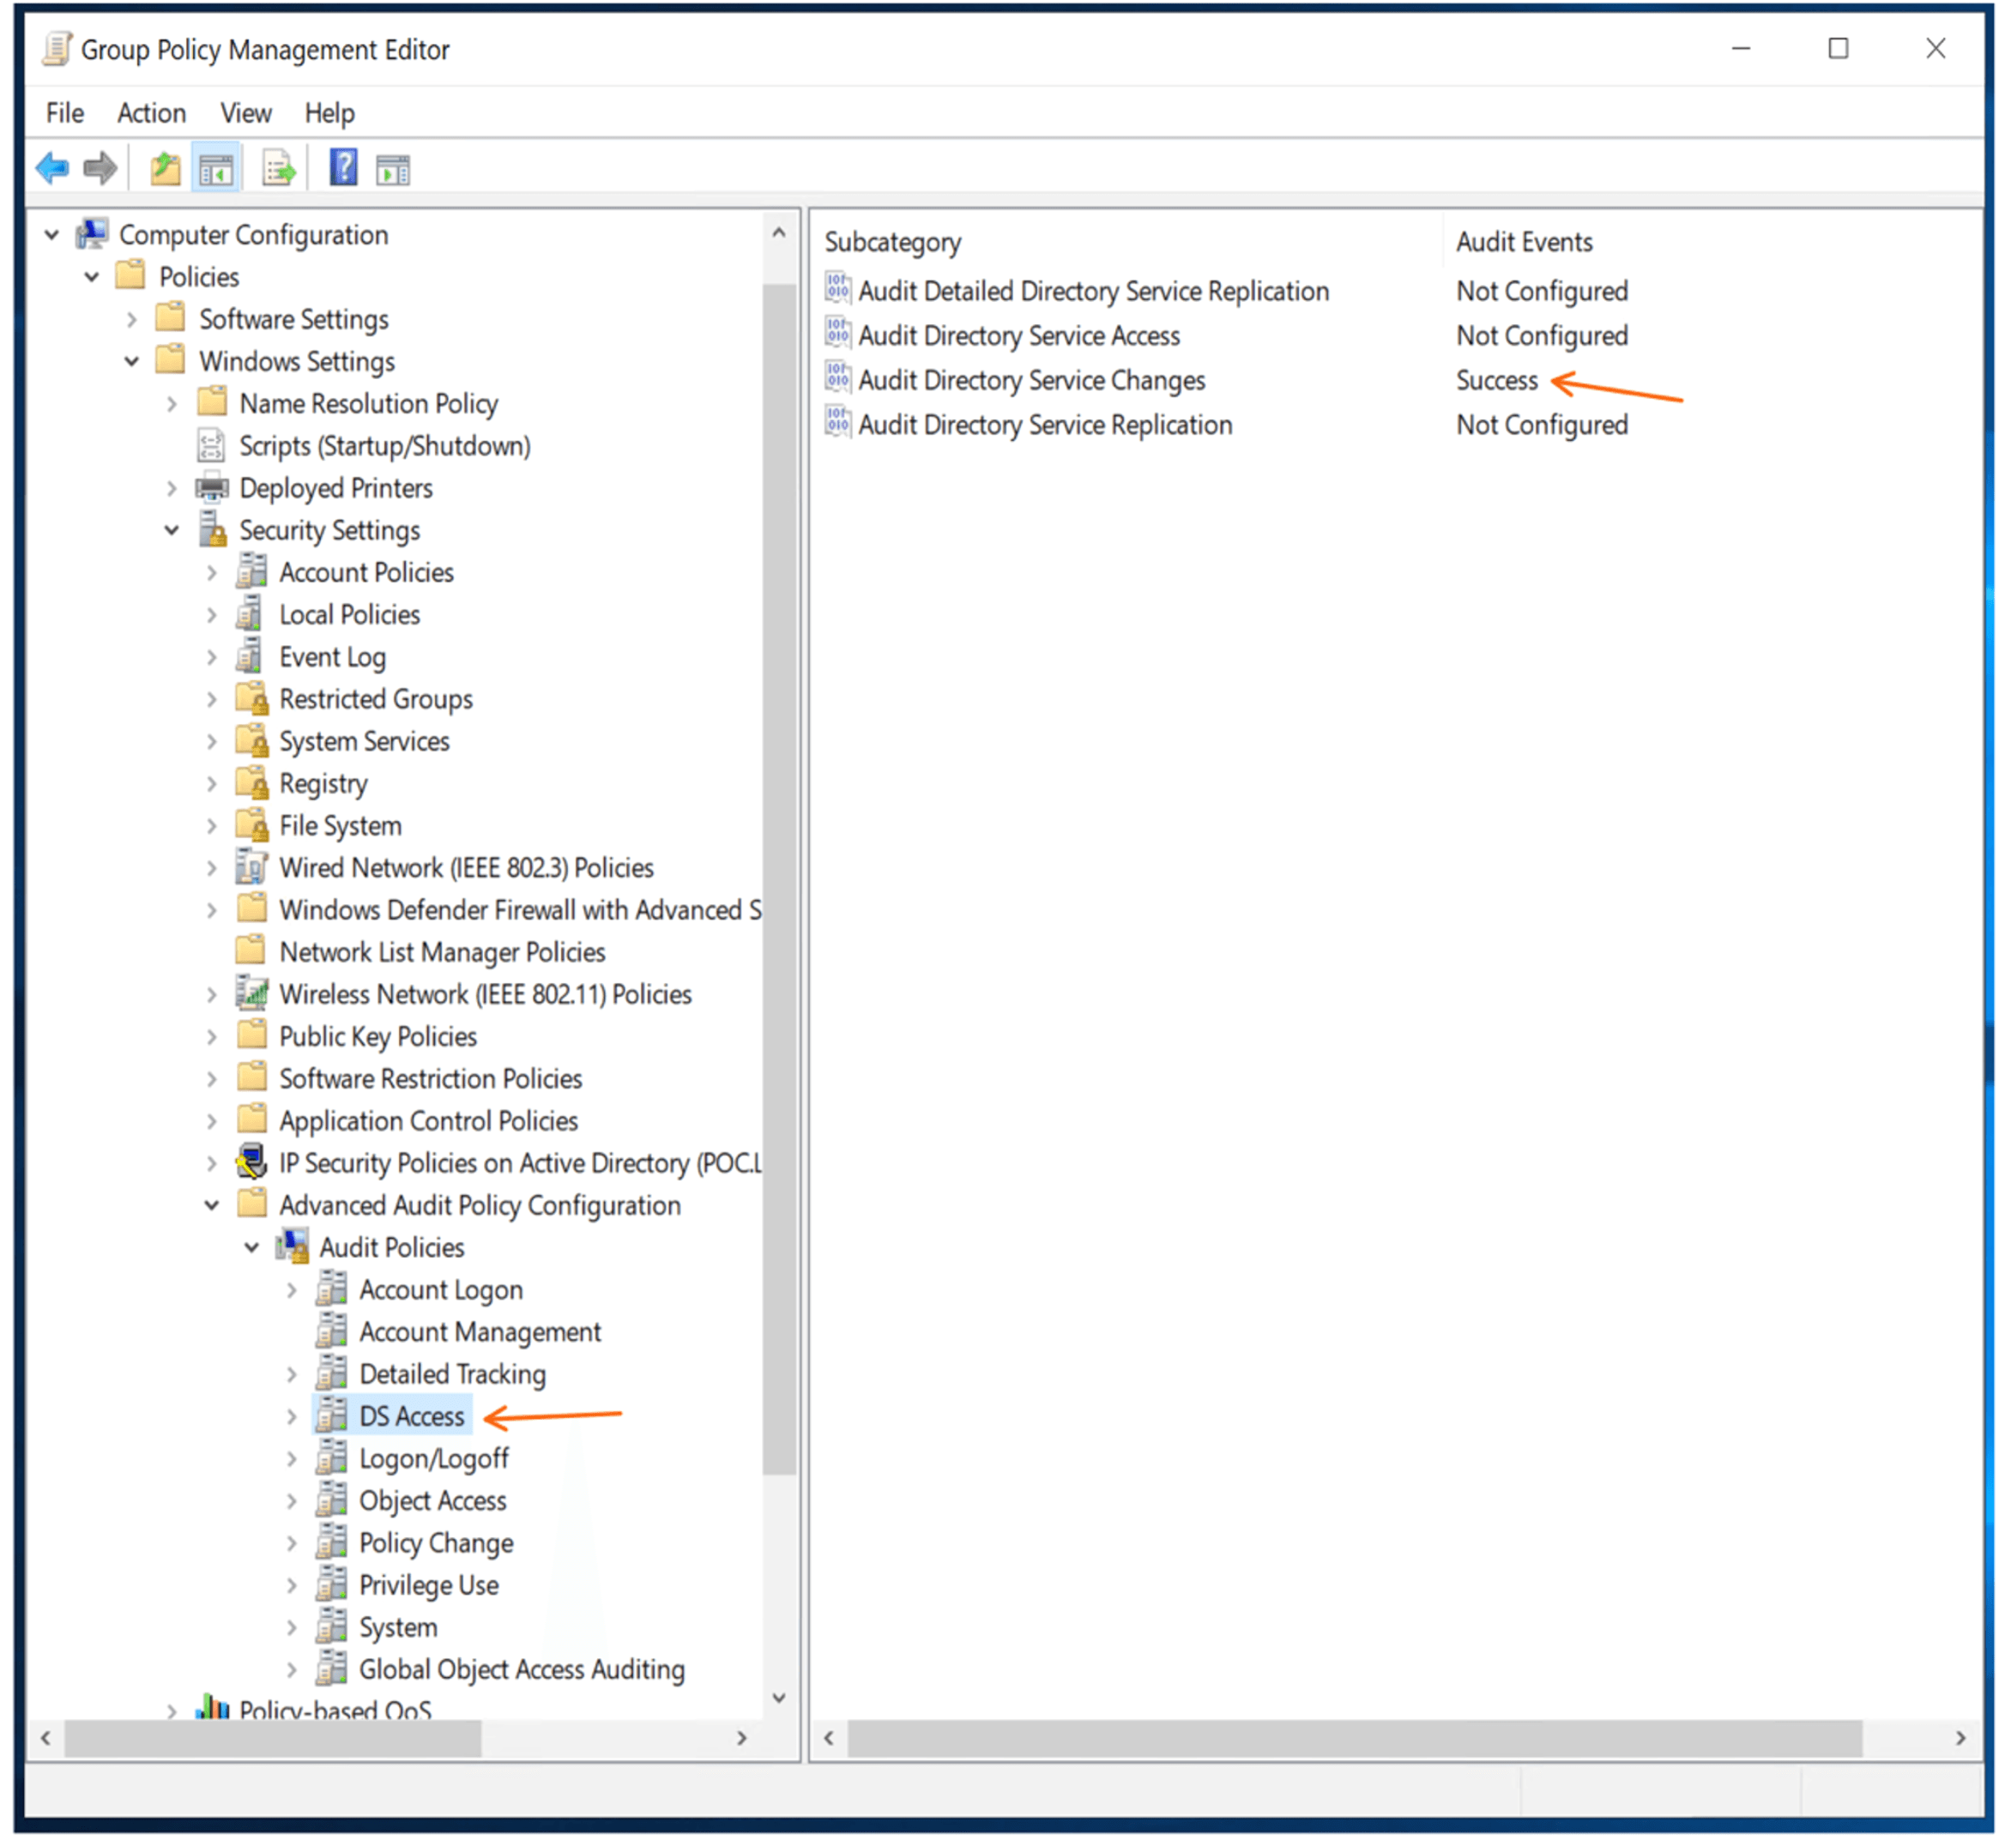Image resolution: width=2005 pixels, height=1840 pixels.
Task: Click the Forward arrow toolbar icon
Action: (100, 169)
